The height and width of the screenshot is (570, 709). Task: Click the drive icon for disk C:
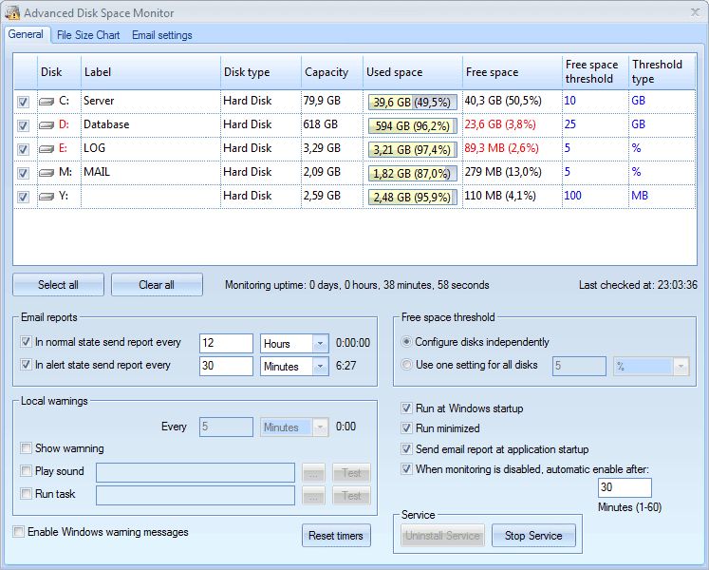coord(47,101)
